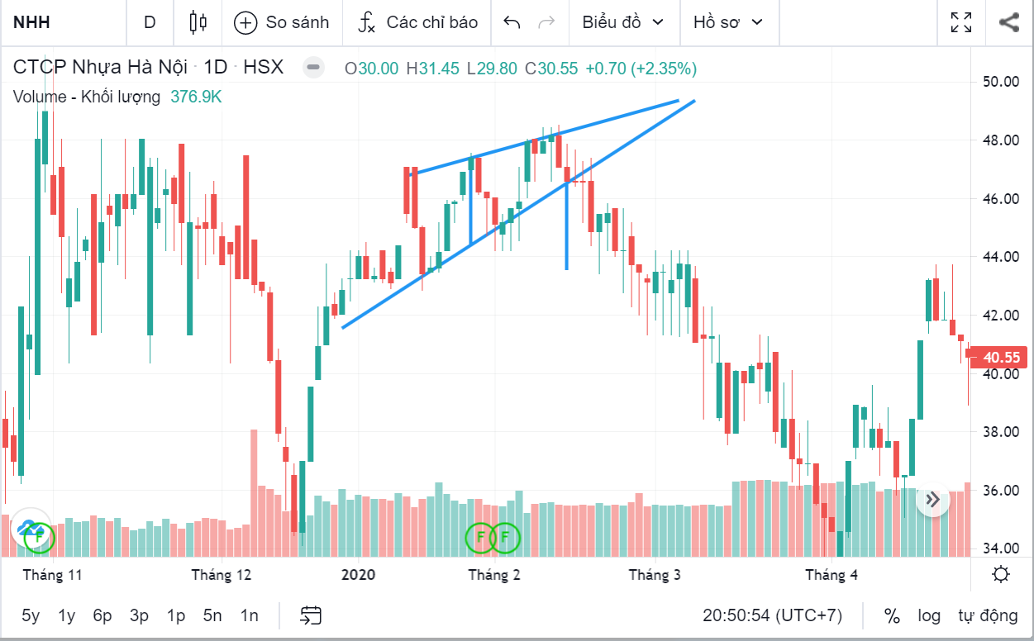1034x641 pixels.
Task: Click the L29.80 low value
Action: pos(493,69)
